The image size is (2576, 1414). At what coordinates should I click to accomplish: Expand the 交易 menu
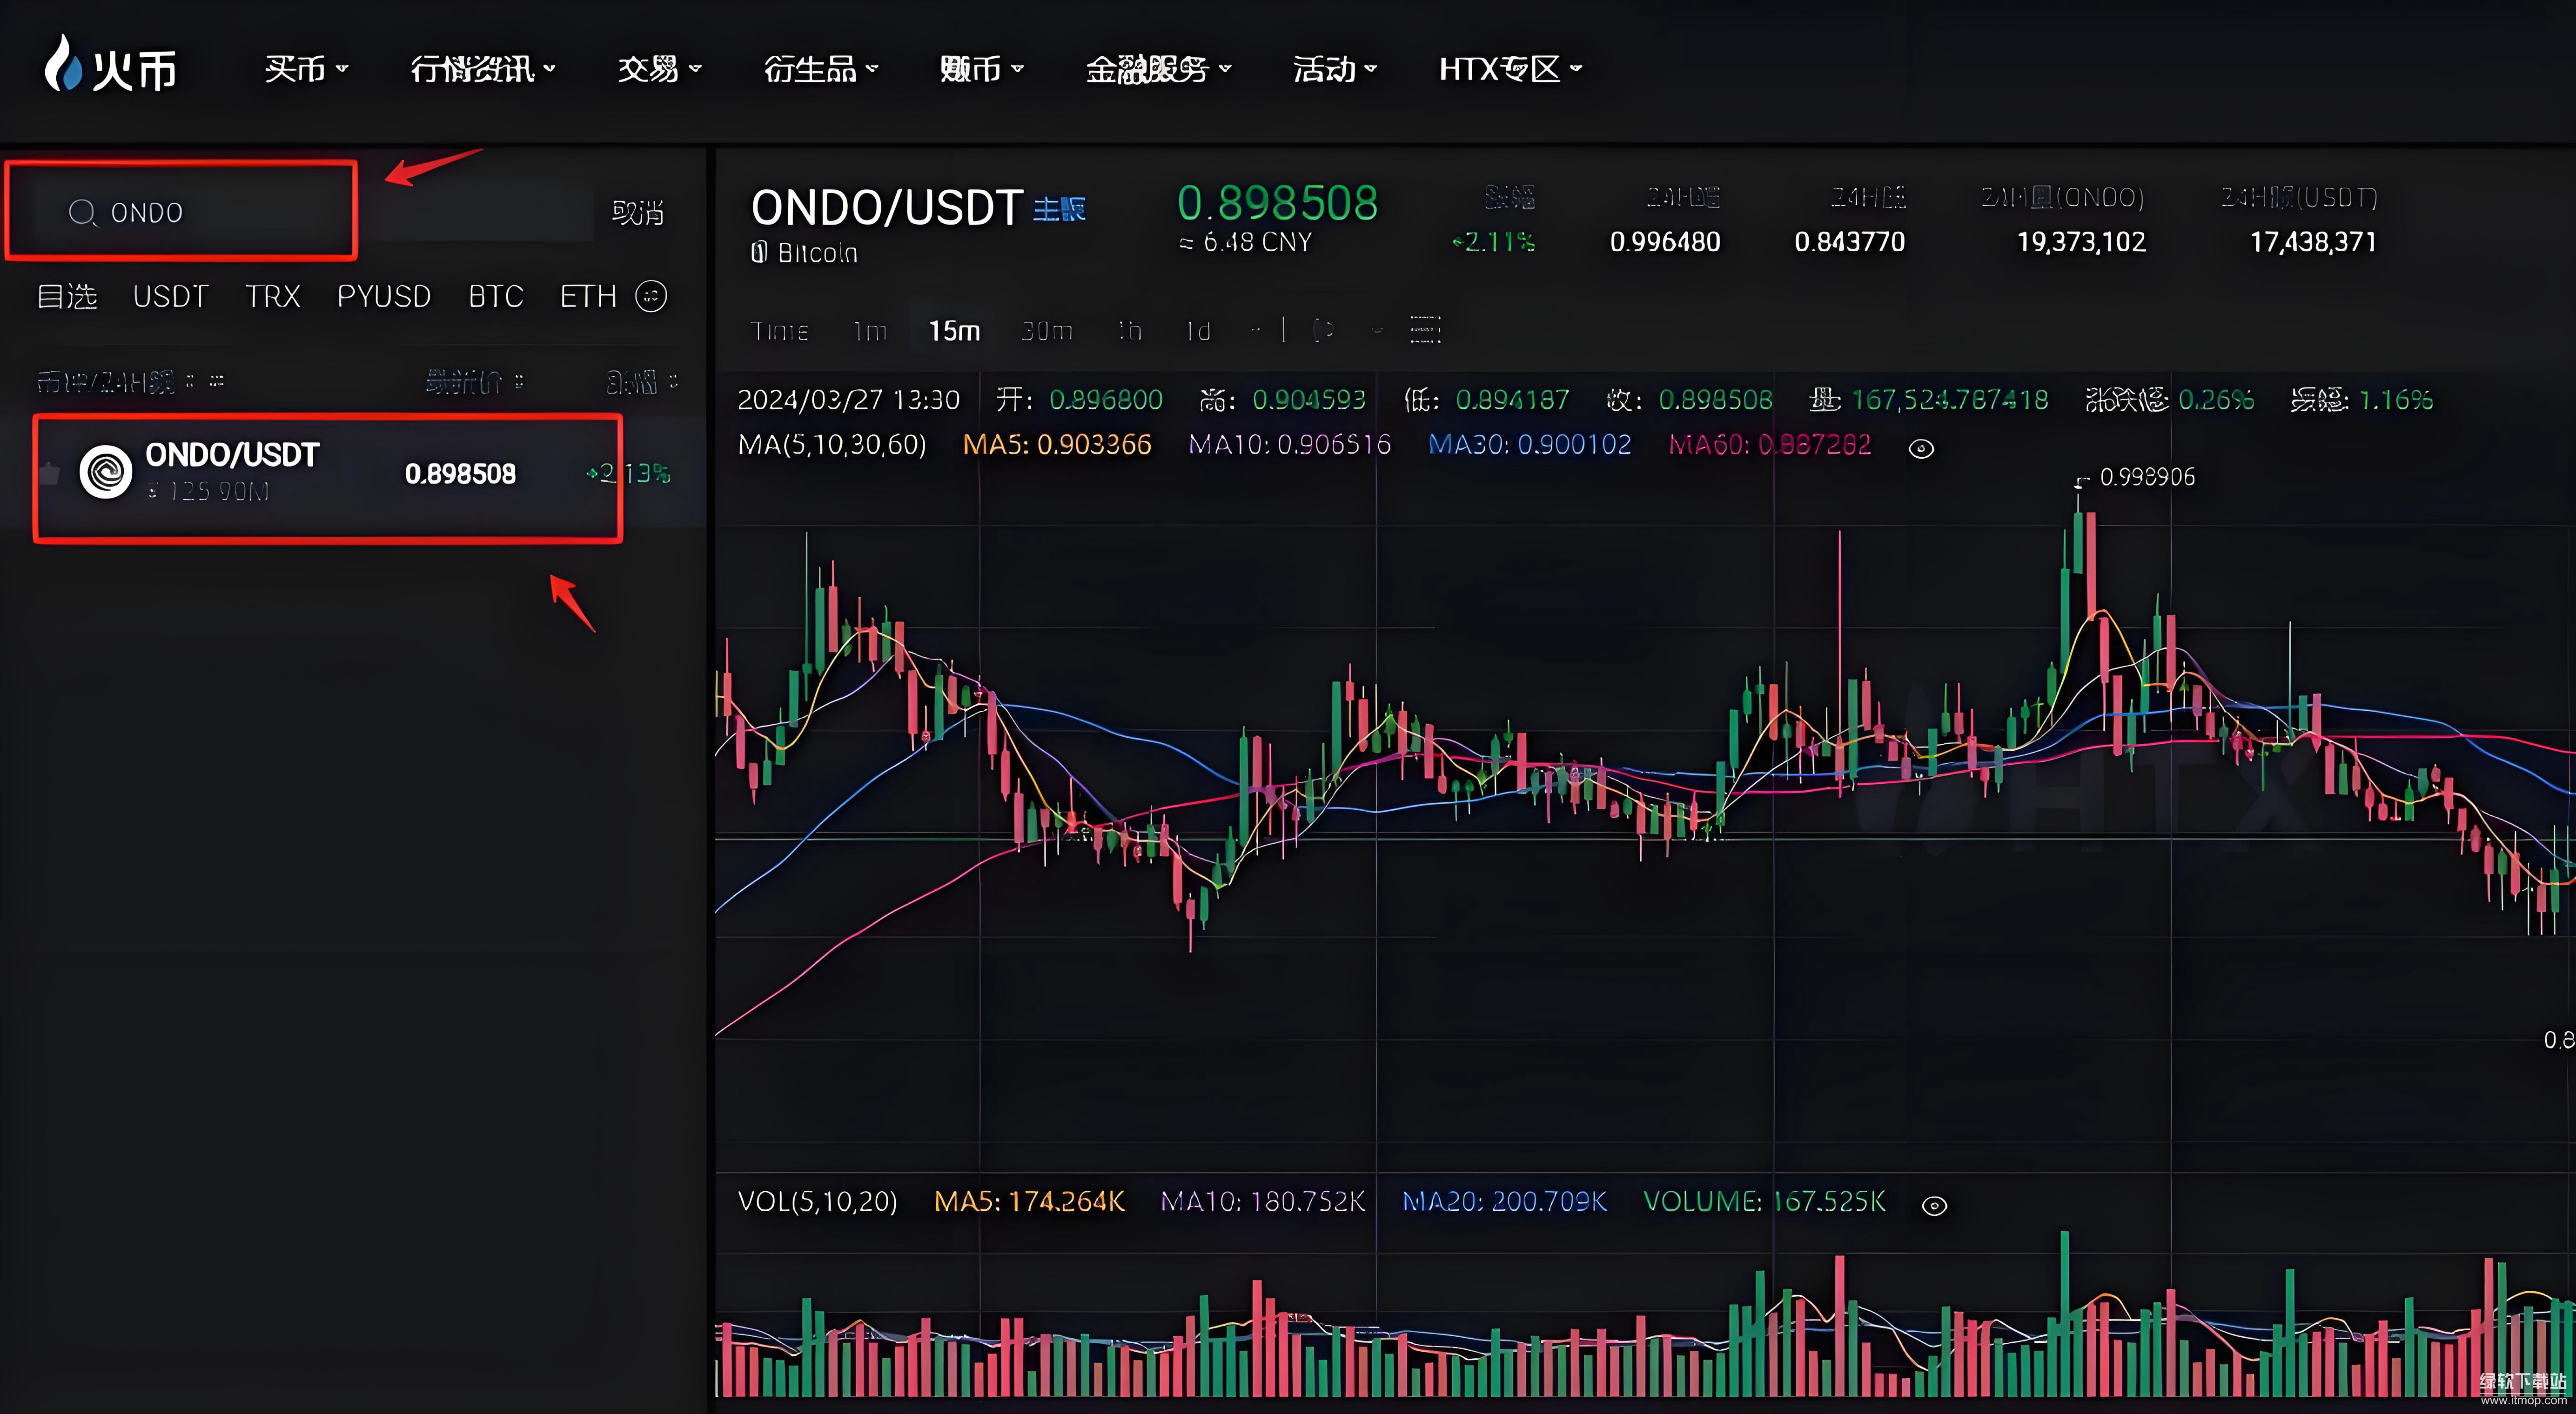tap(659, 69)
